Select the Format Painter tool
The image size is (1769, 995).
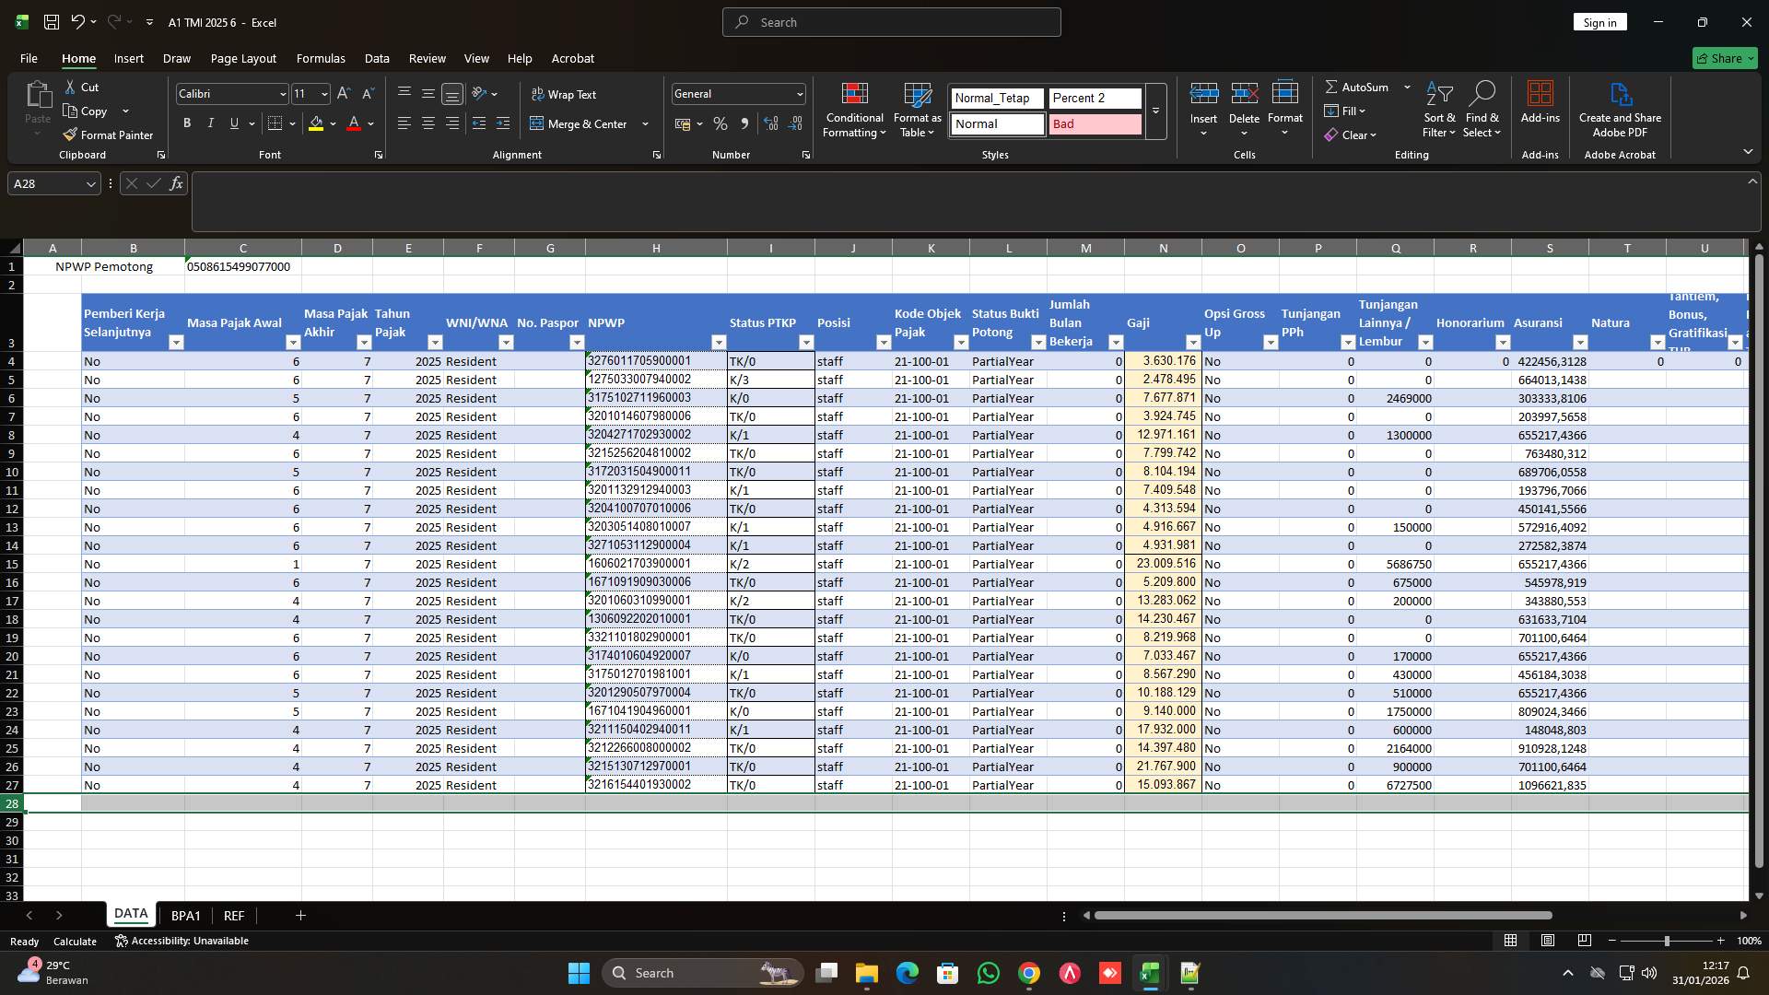[108, 135]
